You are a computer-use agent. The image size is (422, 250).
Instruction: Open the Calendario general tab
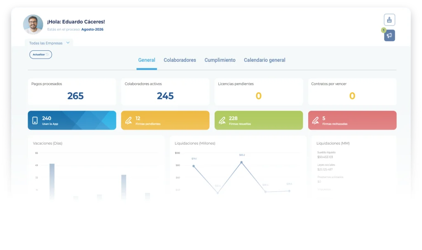265,60
